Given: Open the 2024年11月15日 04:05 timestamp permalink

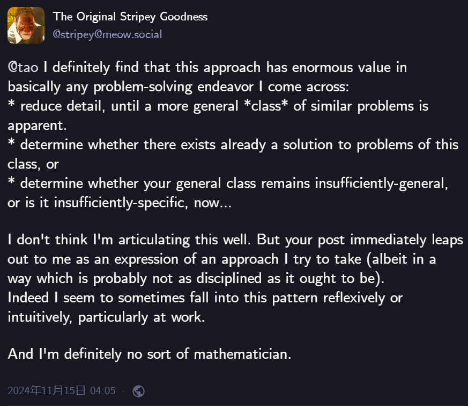Looking at the screenshot, I should click(62, 390).
